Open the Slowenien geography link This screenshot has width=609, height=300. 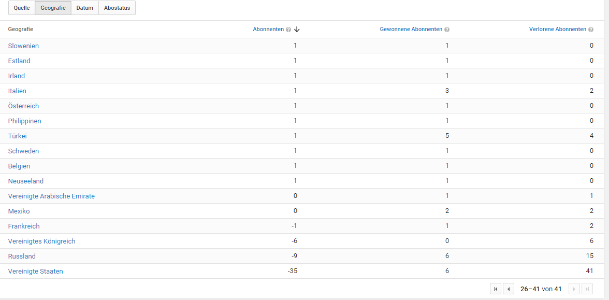[x=23, y=46]
